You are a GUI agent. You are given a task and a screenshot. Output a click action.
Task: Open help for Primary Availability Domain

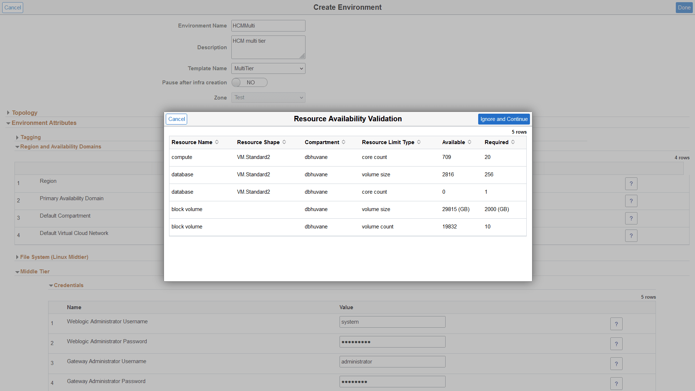click(x=631, y=201)
